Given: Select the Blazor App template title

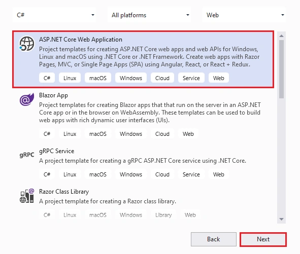Looking at the screenshot, I should [53, 95].
